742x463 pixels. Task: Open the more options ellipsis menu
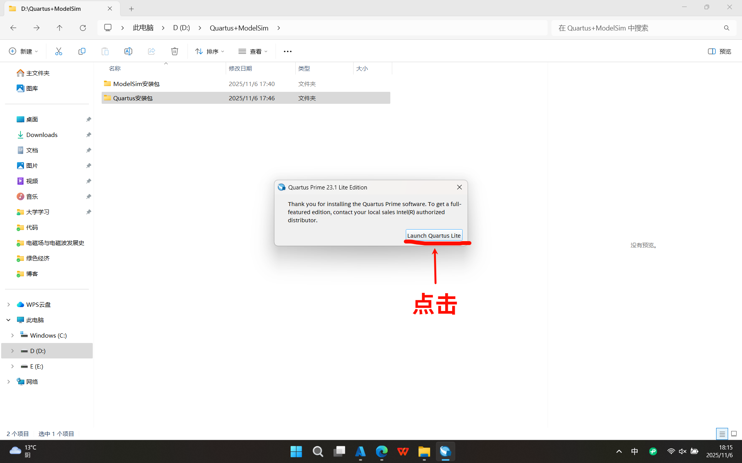click(x=288, y=51)
